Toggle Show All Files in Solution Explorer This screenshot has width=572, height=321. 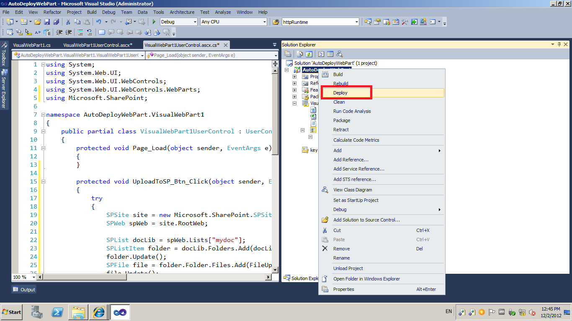tap(299, 54)
